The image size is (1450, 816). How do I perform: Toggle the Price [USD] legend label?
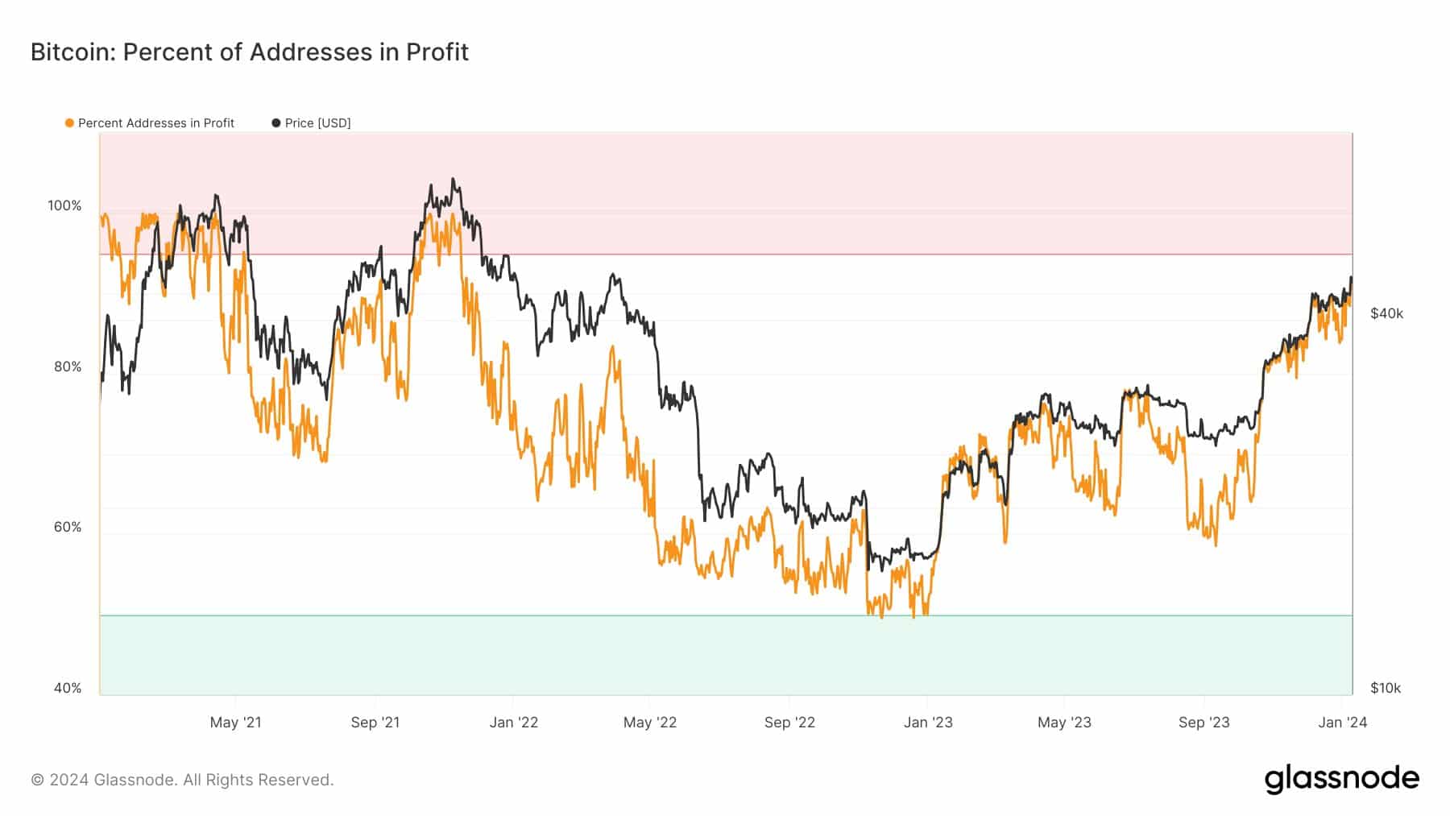coord(317,123)
